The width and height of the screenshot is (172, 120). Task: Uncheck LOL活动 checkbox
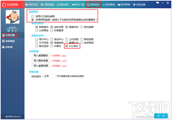67,46
